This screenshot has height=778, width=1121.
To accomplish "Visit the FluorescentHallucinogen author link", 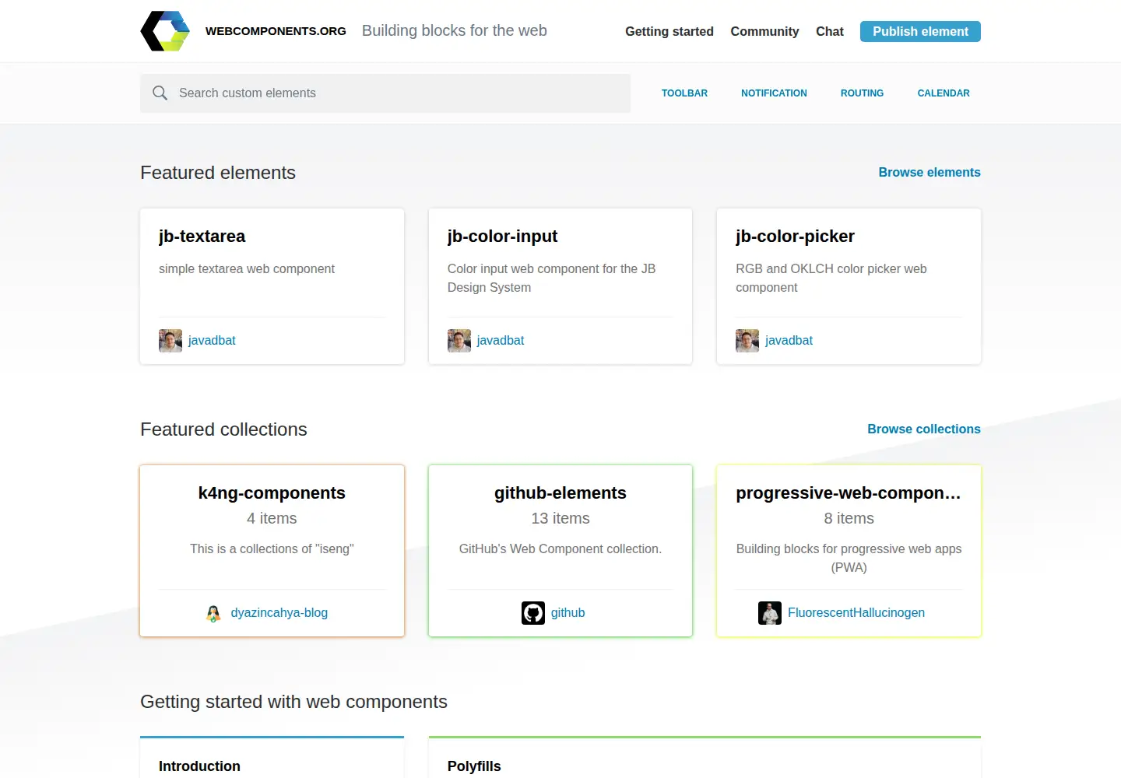I will pos(856,613).
